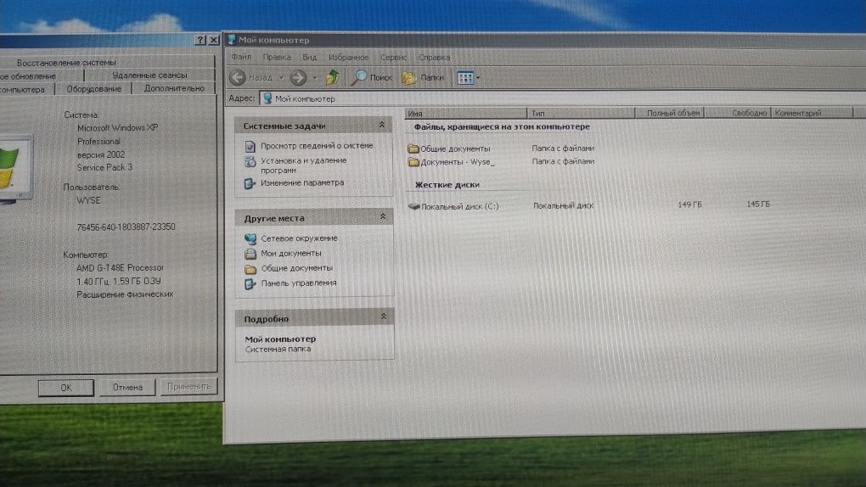Sort by Комментарий column header
This screenshot has width=866, height=487.
tap(812, 112)
